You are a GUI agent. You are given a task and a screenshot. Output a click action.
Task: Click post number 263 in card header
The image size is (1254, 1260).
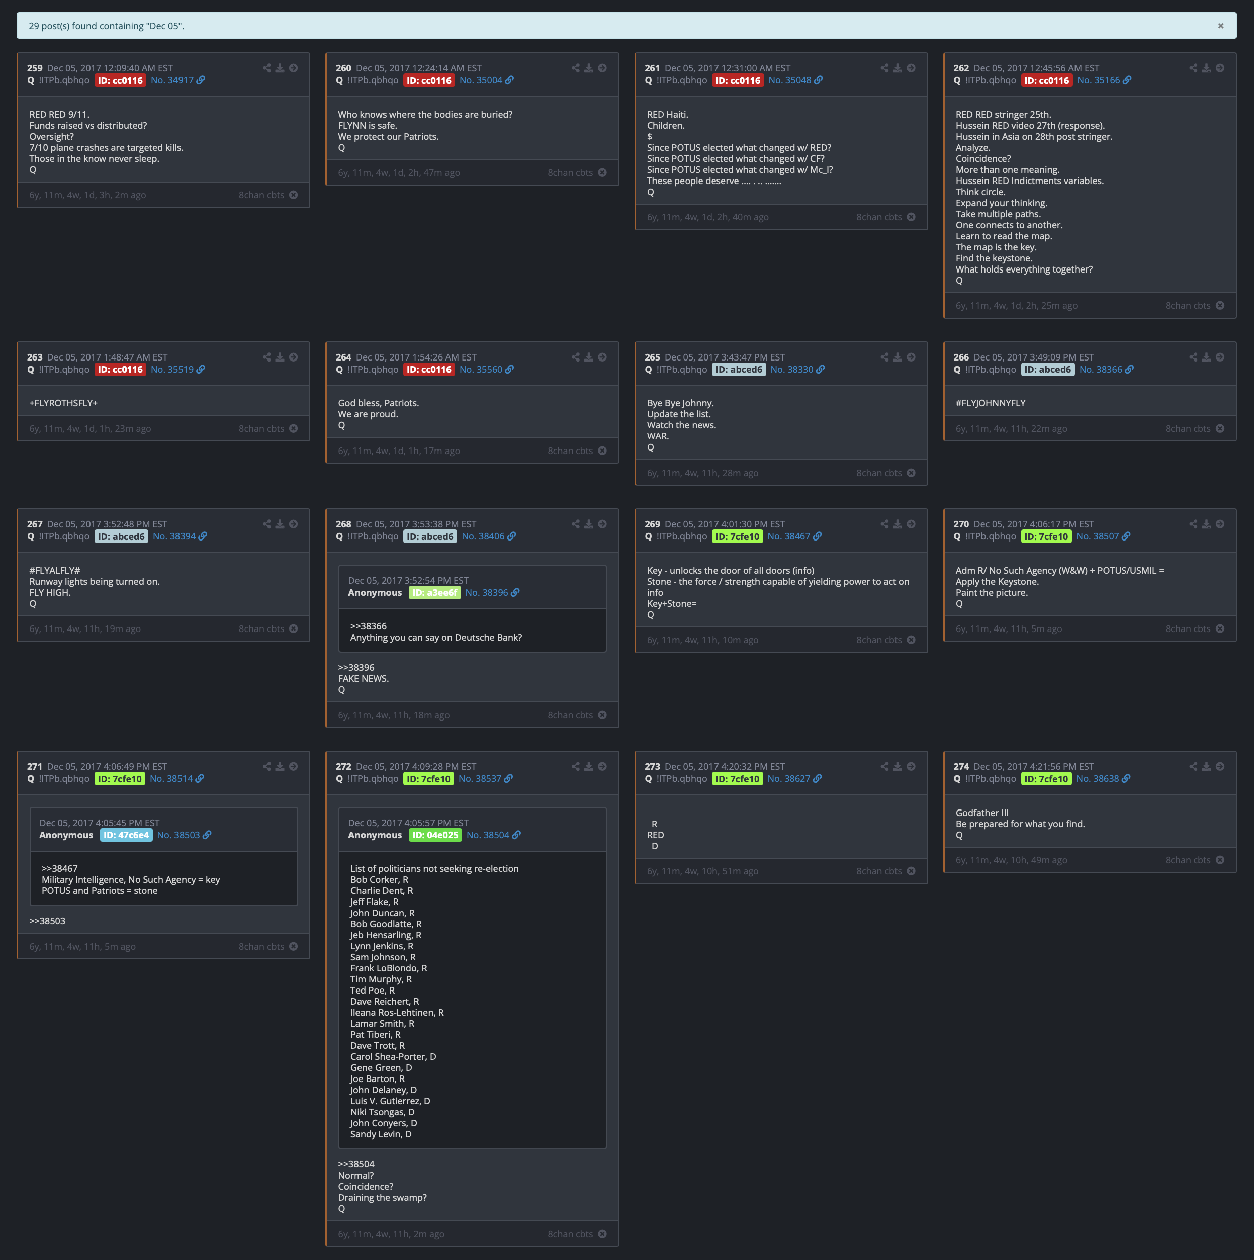coord(35,357)
